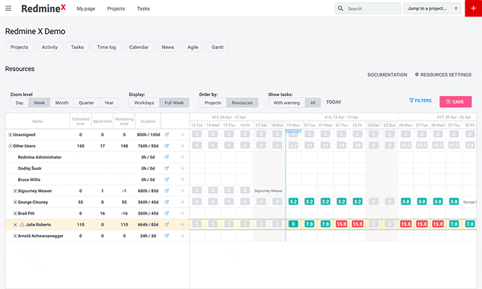
Task: Set zoom level to Month
Action: [x=62, y=102]
